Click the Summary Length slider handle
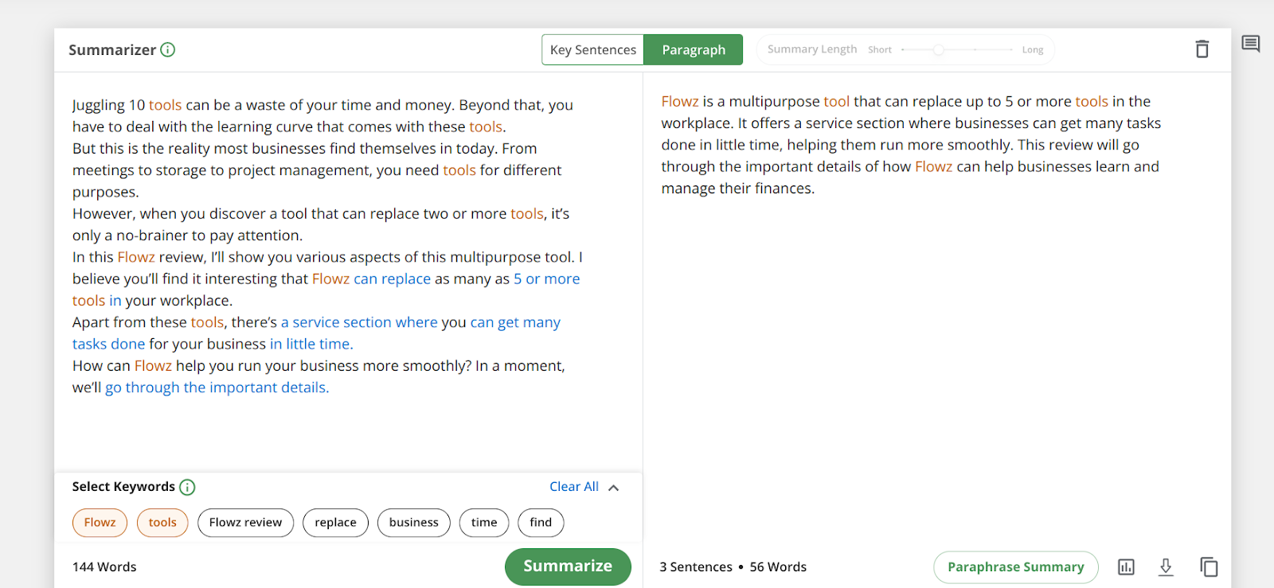This screenshot has width=1274, height=588. (x=939, y=49)
